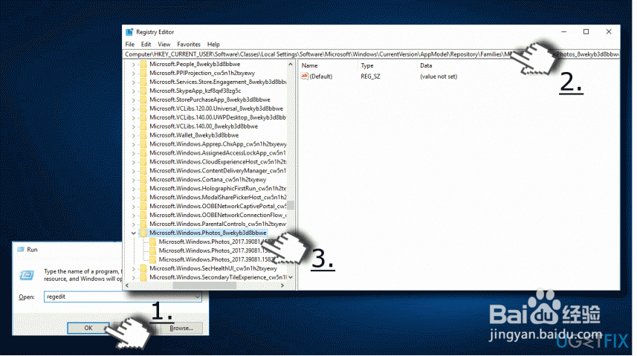Expand Microsoft.SkypeApp key chevron
This screenshot has width=637, height=356.
(x=133, y=91)
